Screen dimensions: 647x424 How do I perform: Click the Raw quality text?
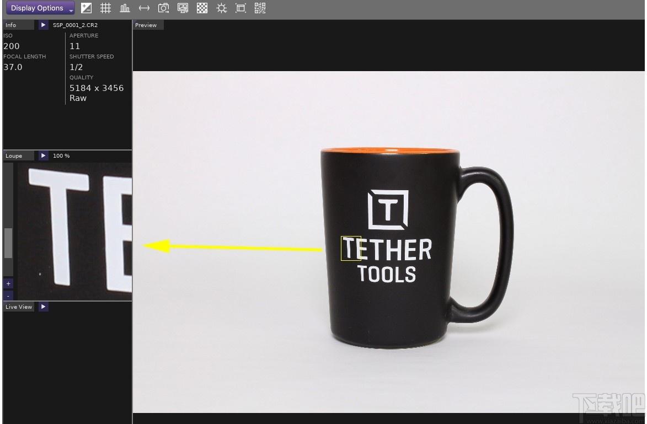[x=78, y=98]
